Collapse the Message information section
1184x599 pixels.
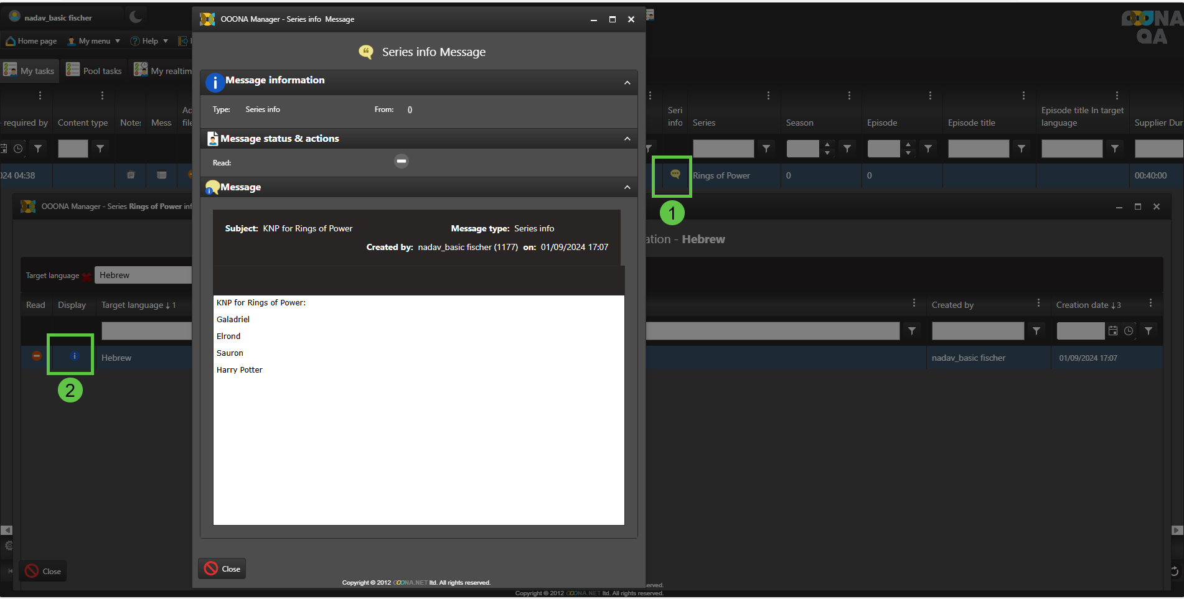(x=627, y=83)
